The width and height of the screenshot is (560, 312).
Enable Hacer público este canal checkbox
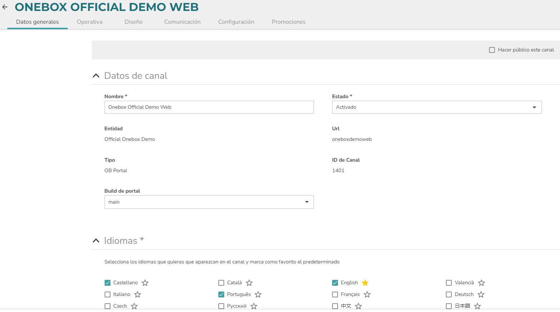pyautogui.click(x=492, y=50)
